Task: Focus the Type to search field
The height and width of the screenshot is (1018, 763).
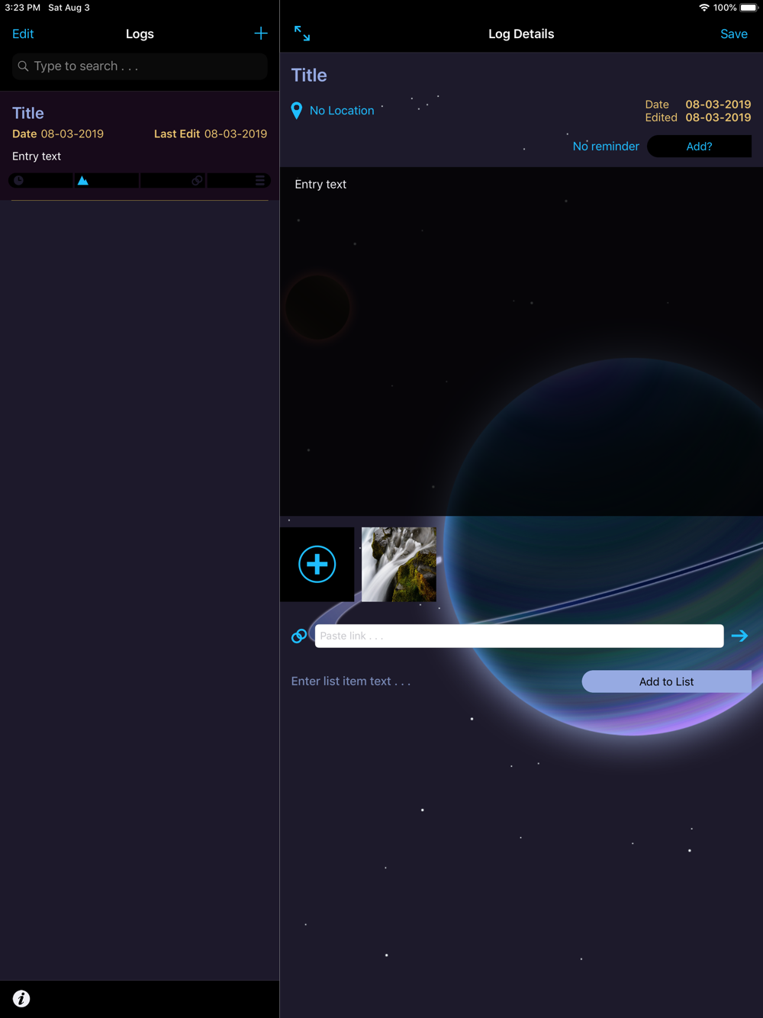Action: 140,66
